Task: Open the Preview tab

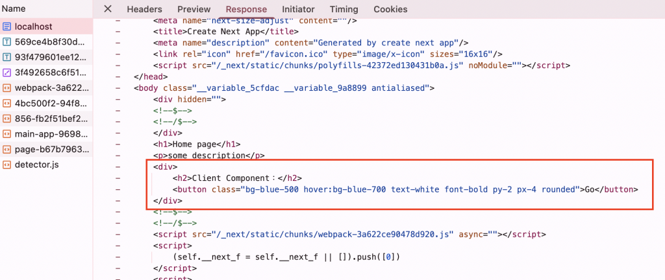Action: [x=194, y=9]
